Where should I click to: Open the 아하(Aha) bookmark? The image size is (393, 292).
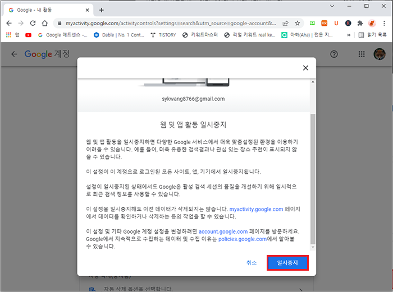click(x=307, y=35)
